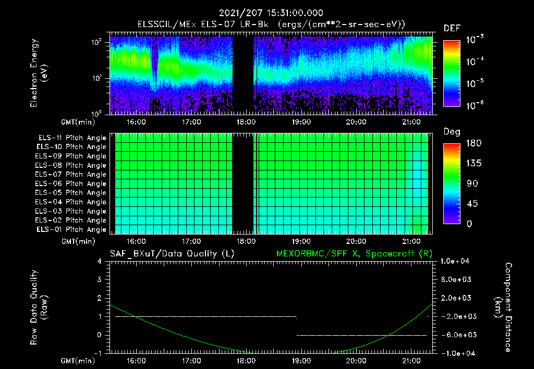
Task: Click the ELS-05 Pitch Angle row label
Action: 71,193
